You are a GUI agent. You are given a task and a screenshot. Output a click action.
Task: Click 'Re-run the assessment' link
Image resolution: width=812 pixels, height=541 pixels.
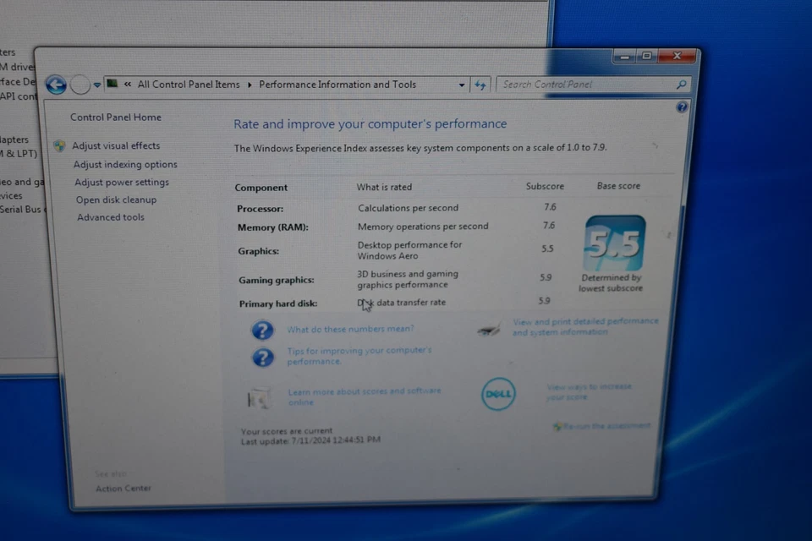click(x=606, y=425)
